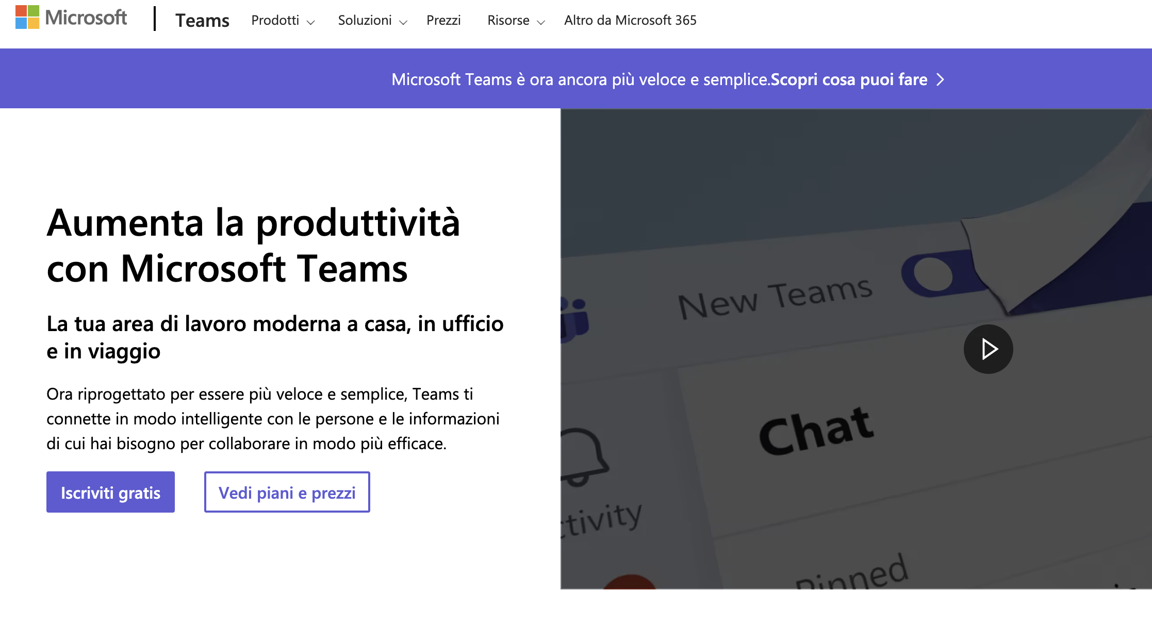1152x624 pixels.
Task: Click the Risorse chevron arrow
Action: (541, 22)
